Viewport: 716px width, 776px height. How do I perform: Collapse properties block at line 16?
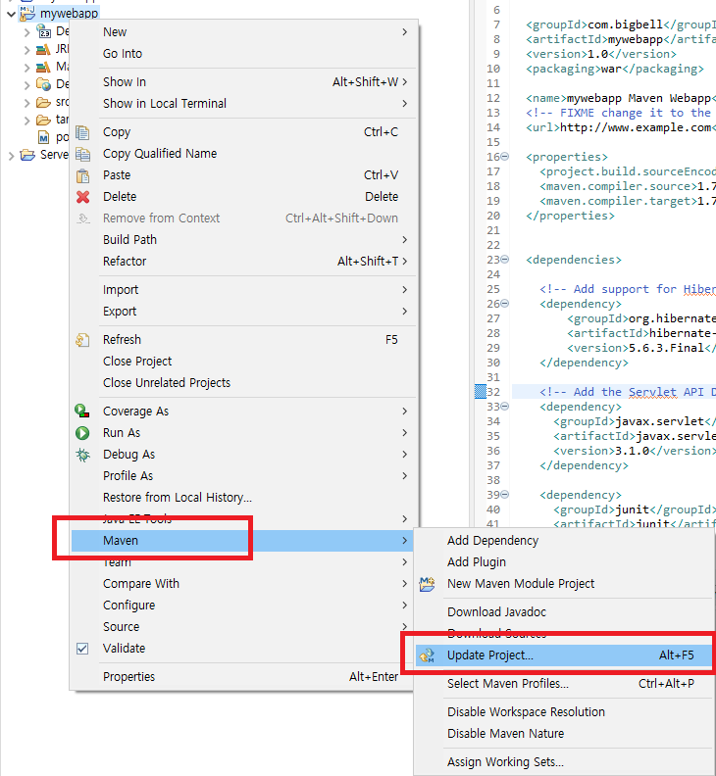point(505,157)
